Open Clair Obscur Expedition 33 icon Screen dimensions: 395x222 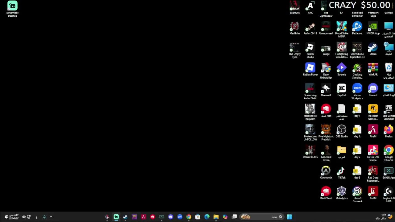(x=357, y=50)
